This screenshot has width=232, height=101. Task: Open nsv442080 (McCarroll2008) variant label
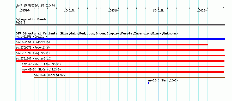pyautogui.click(x=41, y=69)
